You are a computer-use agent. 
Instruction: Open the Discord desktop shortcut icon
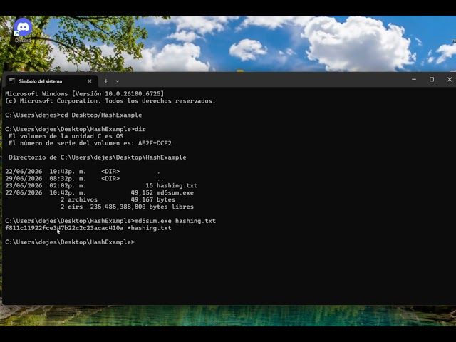(x=23, y=28)
